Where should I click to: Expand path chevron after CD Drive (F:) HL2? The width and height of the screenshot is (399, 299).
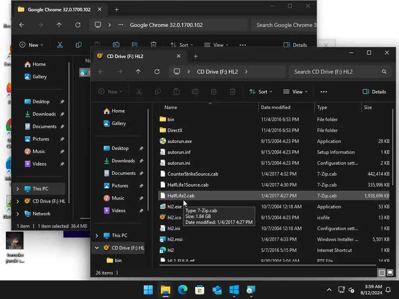[246, 72]
